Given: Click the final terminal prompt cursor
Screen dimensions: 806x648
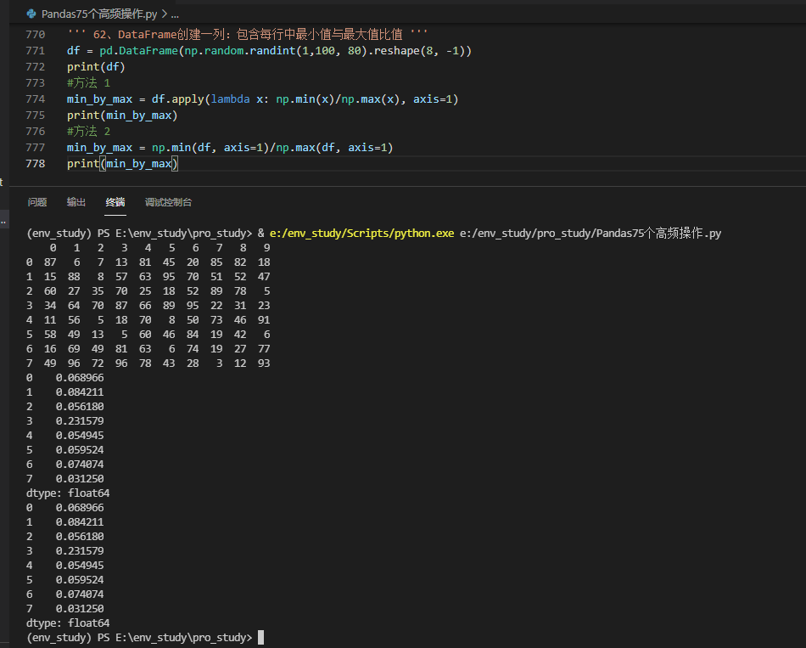Looking at the screenshot, I should pos(261,637).
